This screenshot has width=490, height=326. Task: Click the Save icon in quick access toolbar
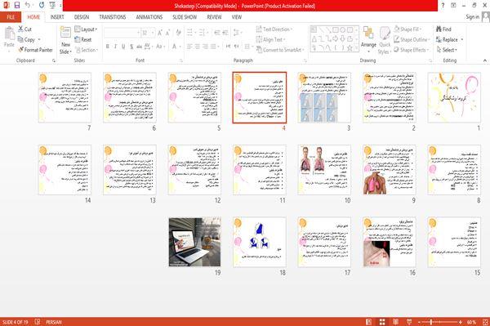(17, 6)
